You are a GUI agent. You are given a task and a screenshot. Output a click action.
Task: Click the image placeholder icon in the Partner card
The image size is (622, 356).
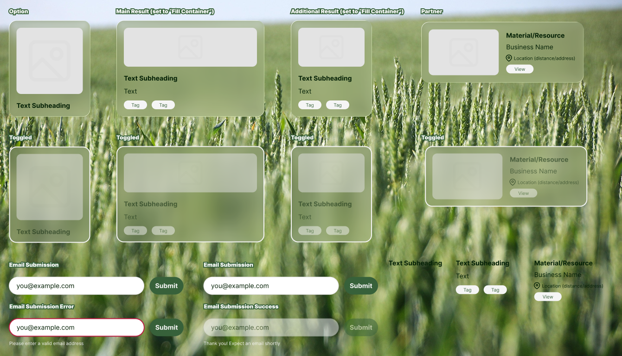point(463,52)
